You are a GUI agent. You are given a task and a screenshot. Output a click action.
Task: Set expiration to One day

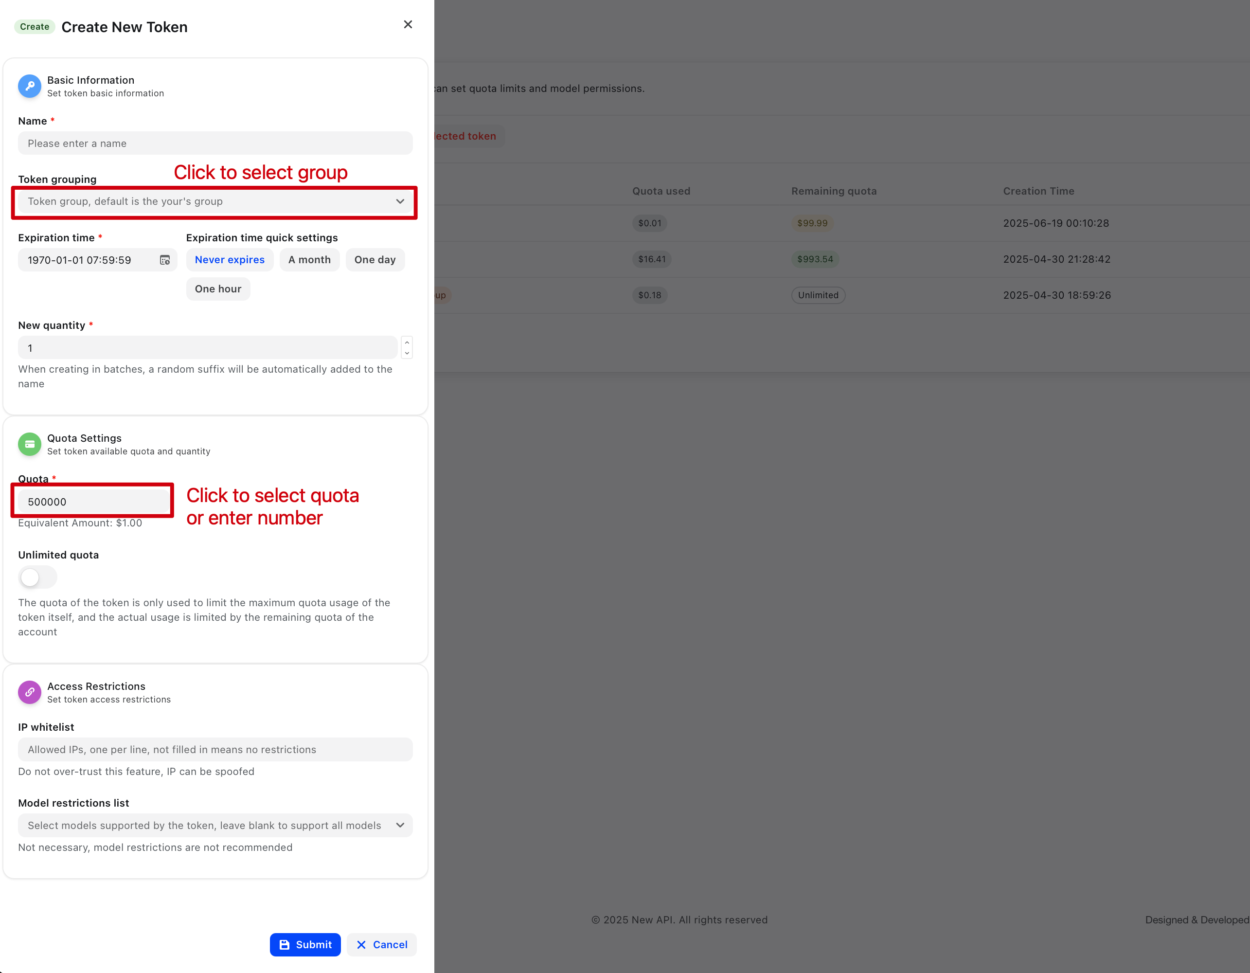(x=375, y=260)
